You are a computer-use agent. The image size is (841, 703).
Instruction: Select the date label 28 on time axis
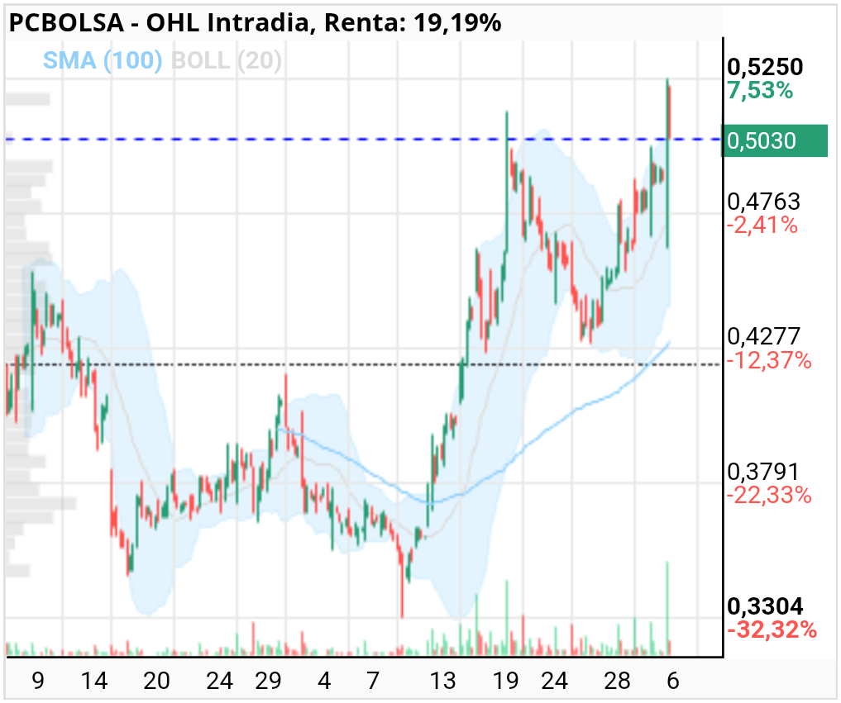pos(617,681)
